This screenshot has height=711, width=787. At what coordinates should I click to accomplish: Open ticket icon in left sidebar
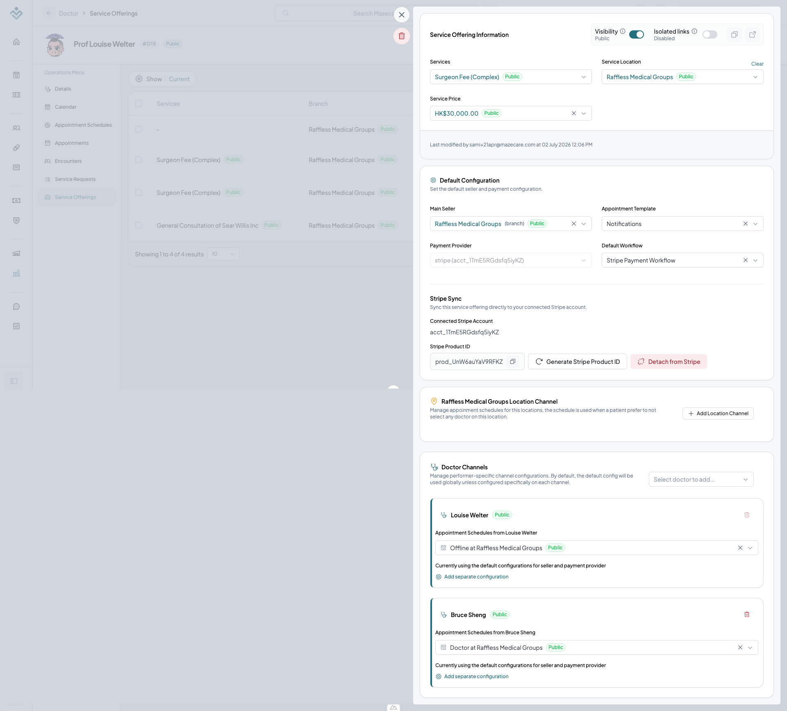pos(16,95)
